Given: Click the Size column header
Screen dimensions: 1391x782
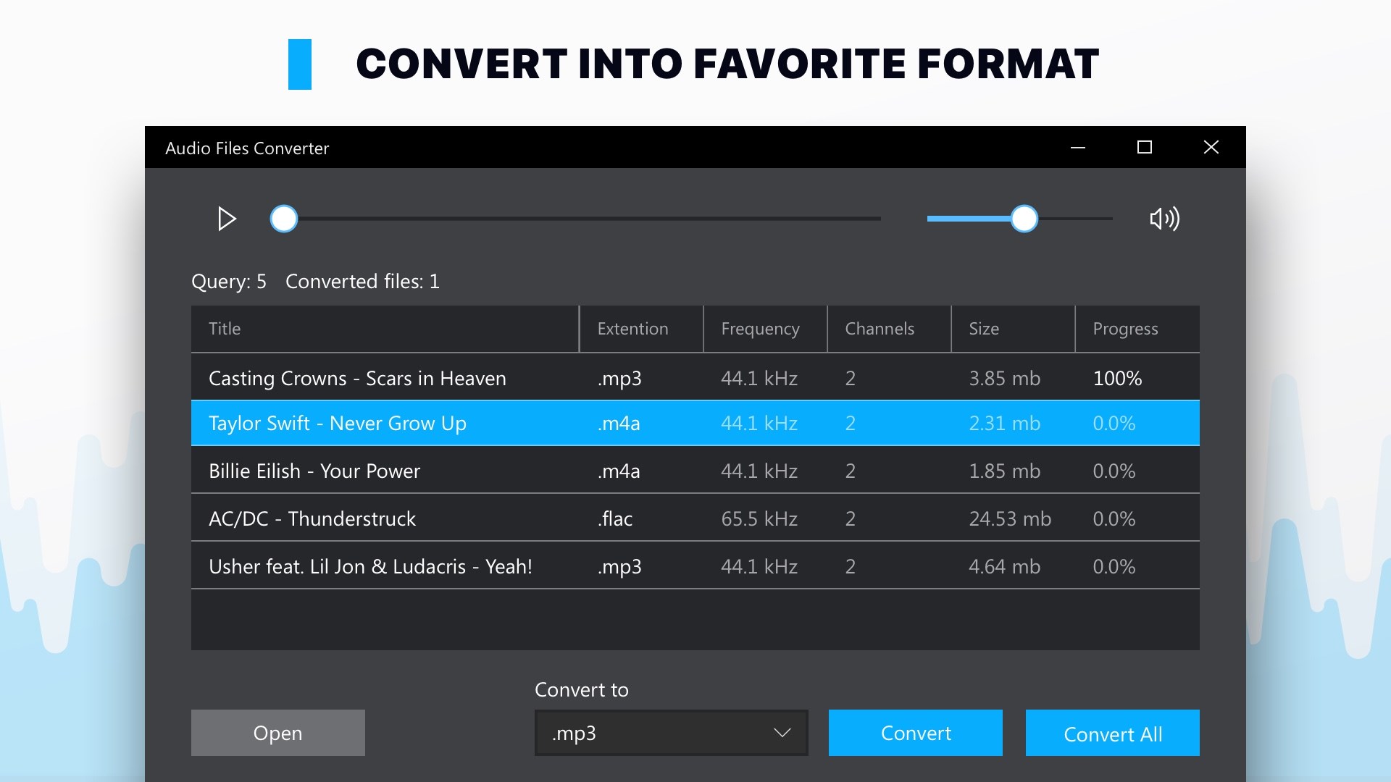Looking at the screenshot, I should (1012, 329).
